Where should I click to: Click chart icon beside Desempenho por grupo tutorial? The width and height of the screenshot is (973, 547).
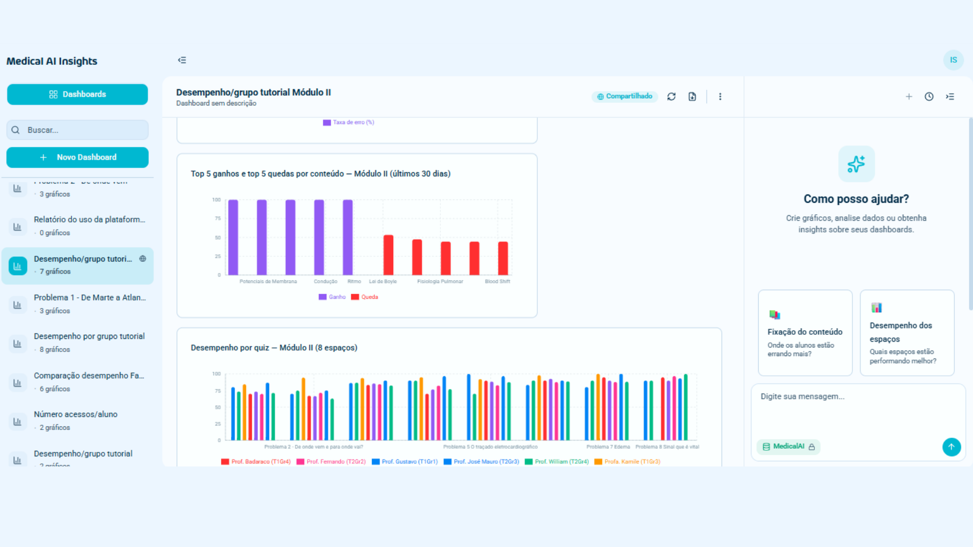pos(17,343)
